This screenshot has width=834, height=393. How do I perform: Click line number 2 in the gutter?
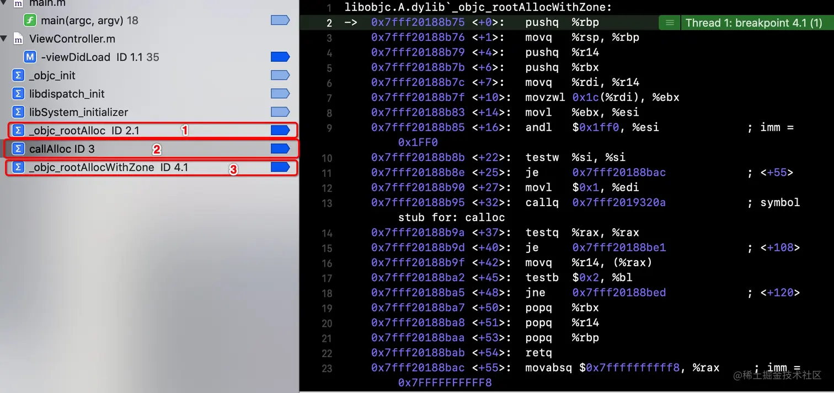(329, 23)
